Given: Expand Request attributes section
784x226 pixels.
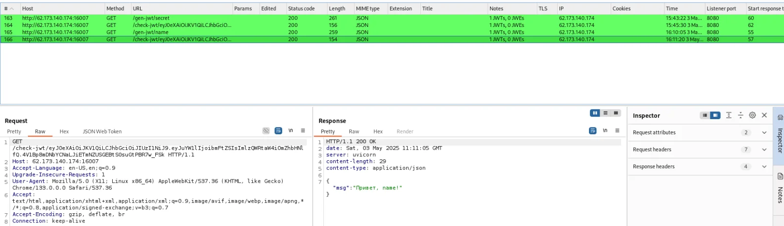Looking at the screenshot, I should [764, 132].
